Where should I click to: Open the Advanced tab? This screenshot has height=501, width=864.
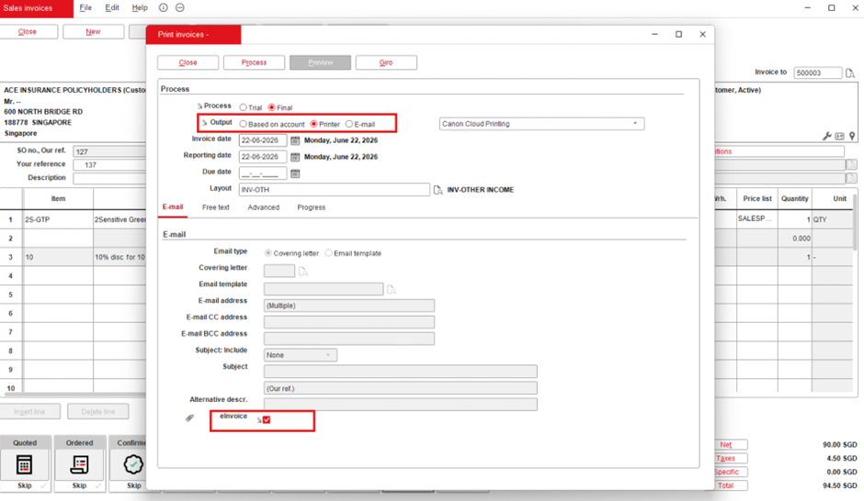pyautogui.click(x=264, y=207)
